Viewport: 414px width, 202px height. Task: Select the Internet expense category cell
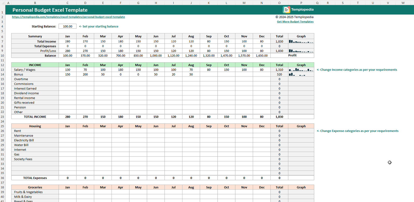35,150
